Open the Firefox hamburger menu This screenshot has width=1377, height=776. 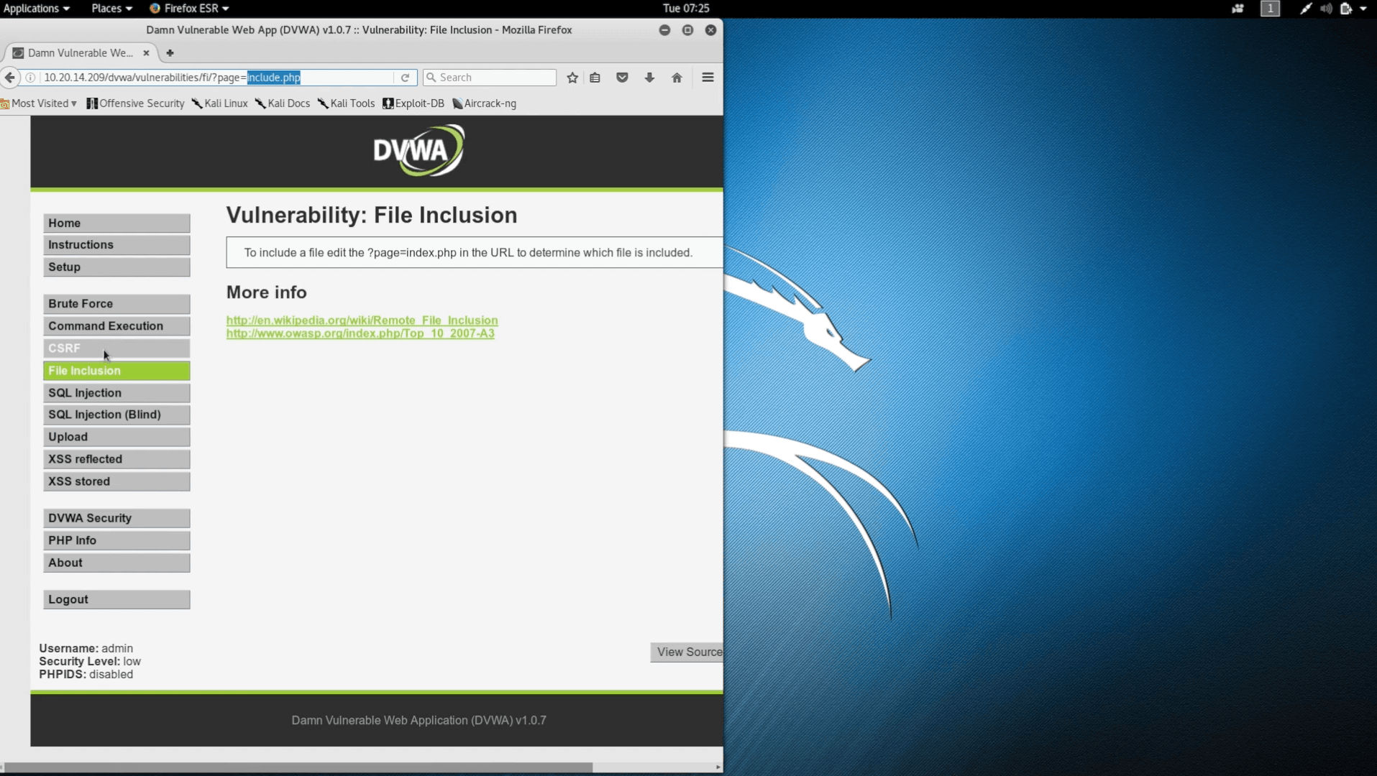point(708,78)
